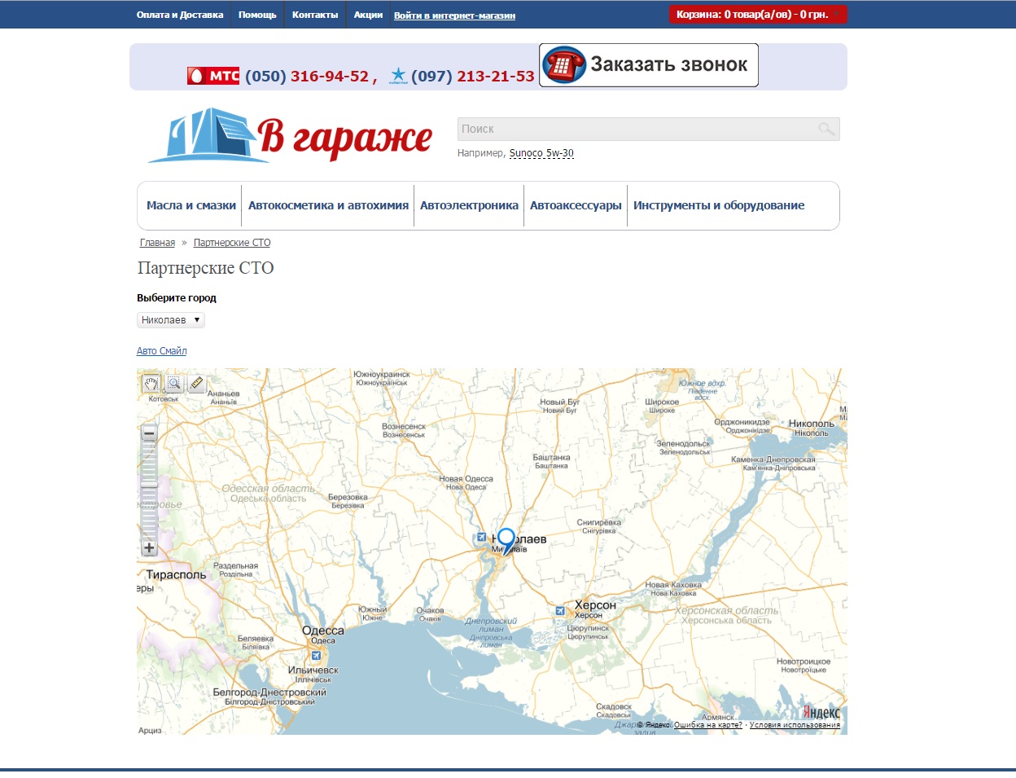Click Условия использования map link
Viewport: 1016px width, 778px height.
click(795, 725)
